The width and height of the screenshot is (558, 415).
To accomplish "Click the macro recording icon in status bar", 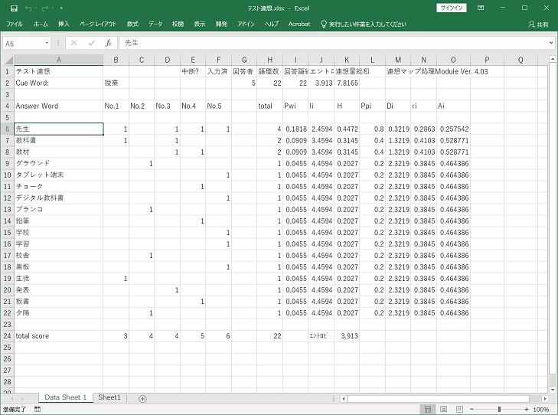I will tap(38, 410).
